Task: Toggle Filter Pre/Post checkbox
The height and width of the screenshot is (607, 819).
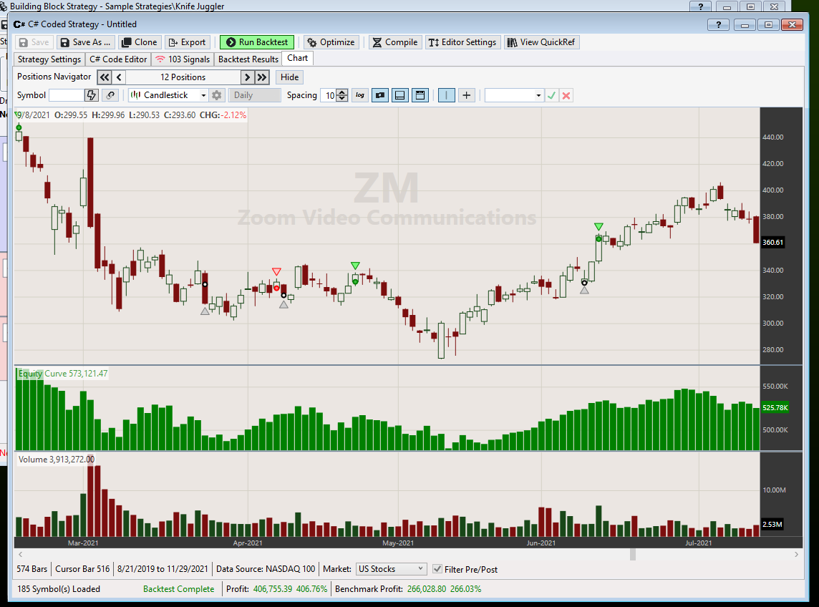Action: [437, 569]
